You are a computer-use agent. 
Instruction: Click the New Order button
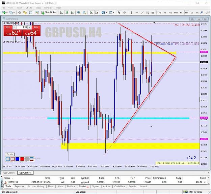point(49,12)
